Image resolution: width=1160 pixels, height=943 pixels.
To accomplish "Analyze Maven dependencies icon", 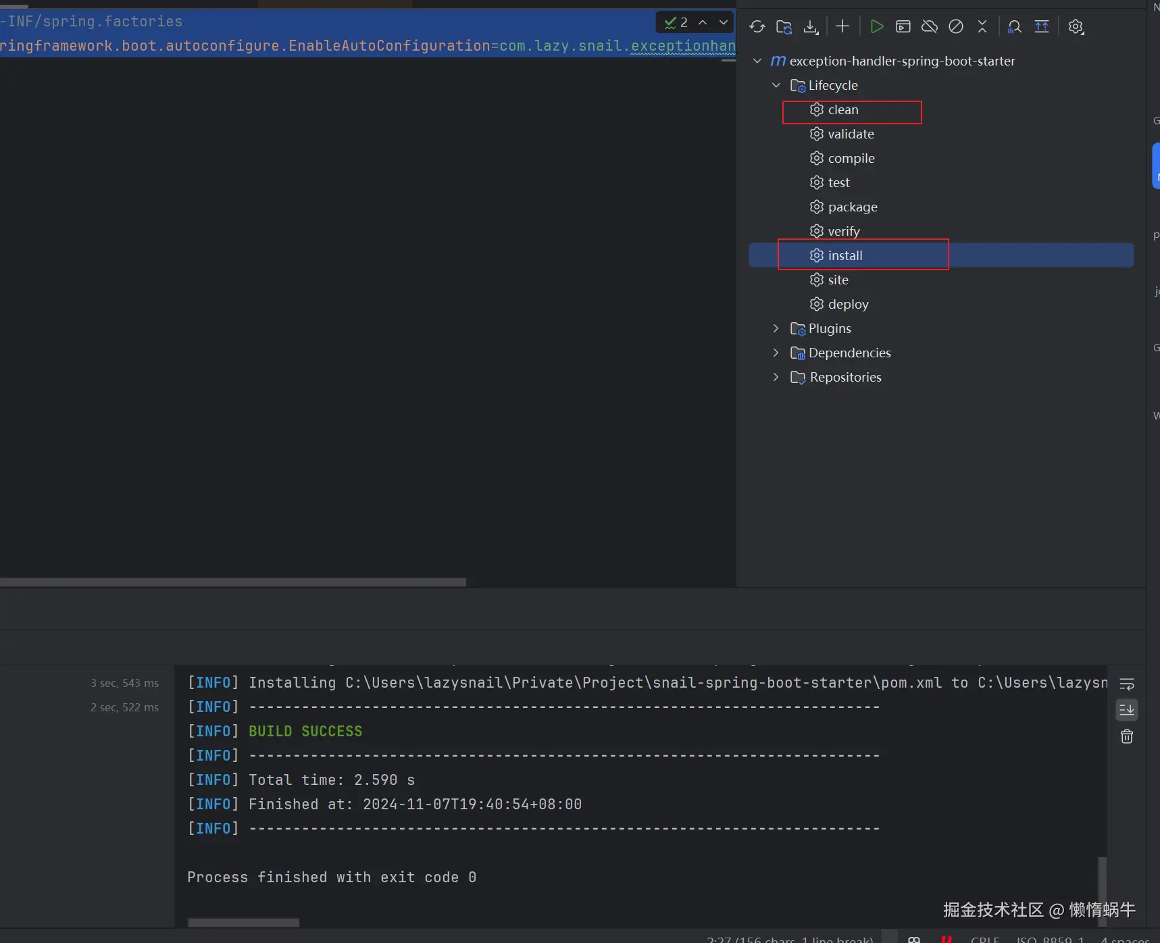I will pos(1014,26).
